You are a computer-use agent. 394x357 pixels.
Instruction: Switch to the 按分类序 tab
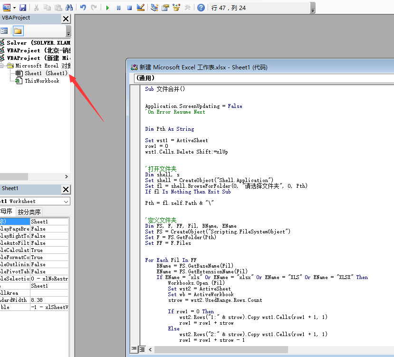tap(29, 212)
